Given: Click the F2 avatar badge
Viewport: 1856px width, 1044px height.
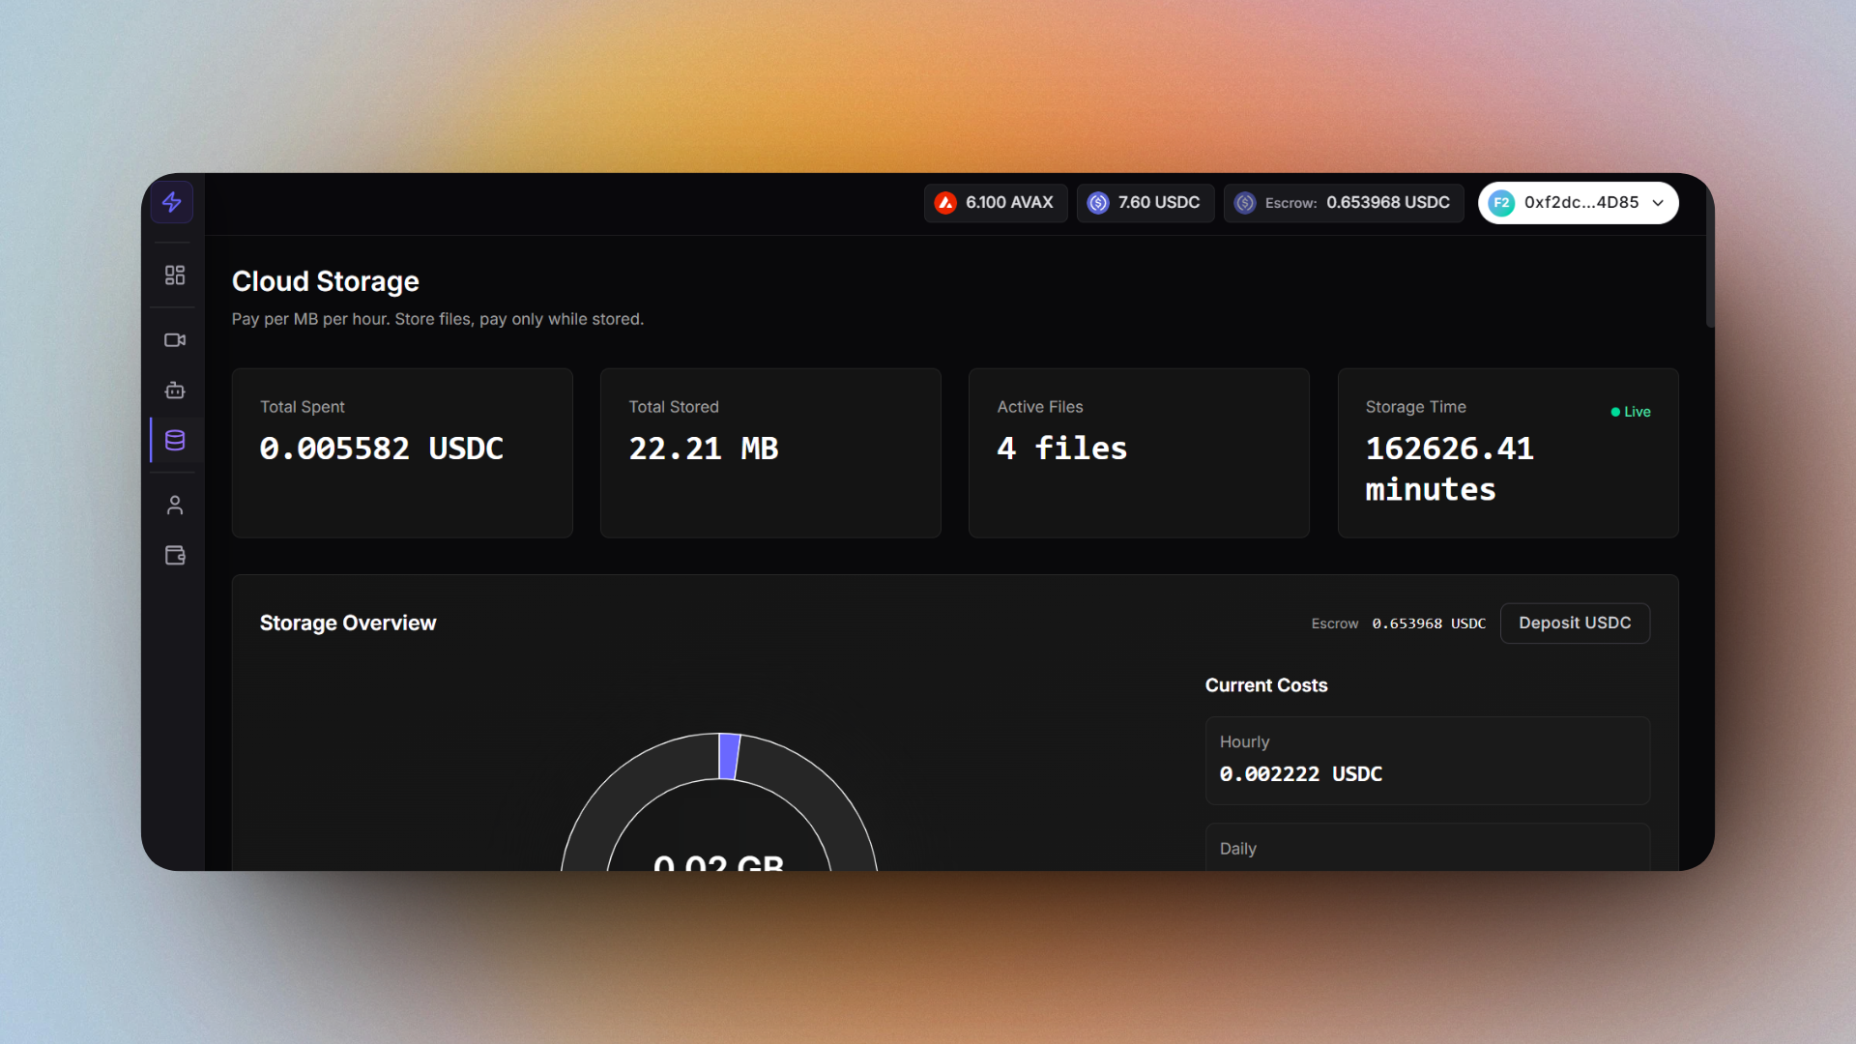Looking at the screenshot, I should pyautogui.click(x=1503, y=203).
